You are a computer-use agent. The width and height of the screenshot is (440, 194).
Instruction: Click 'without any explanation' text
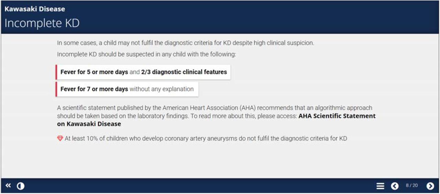[x=162, y=89]
